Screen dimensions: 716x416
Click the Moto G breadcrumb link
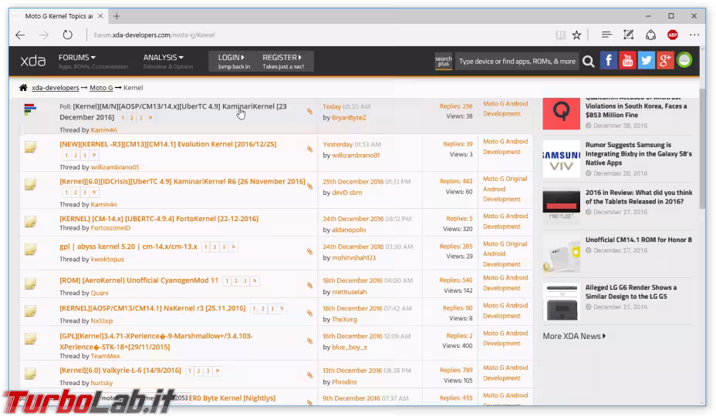tap(101, 88)
